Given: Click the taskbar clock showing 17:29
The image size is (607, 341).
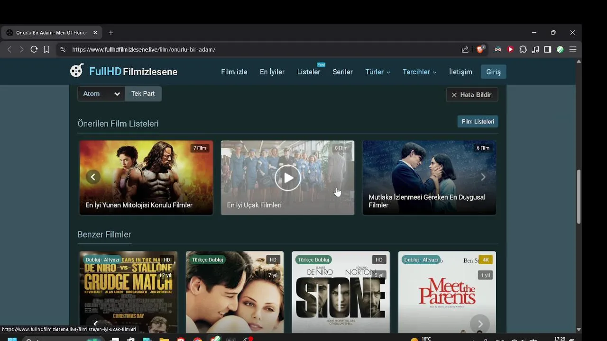Looking at the screenshot, I should 560,339.
